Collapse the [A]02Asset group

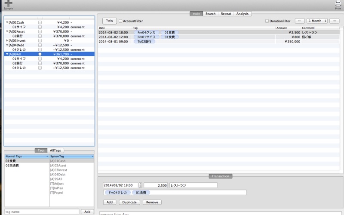(x=7, y=31)
